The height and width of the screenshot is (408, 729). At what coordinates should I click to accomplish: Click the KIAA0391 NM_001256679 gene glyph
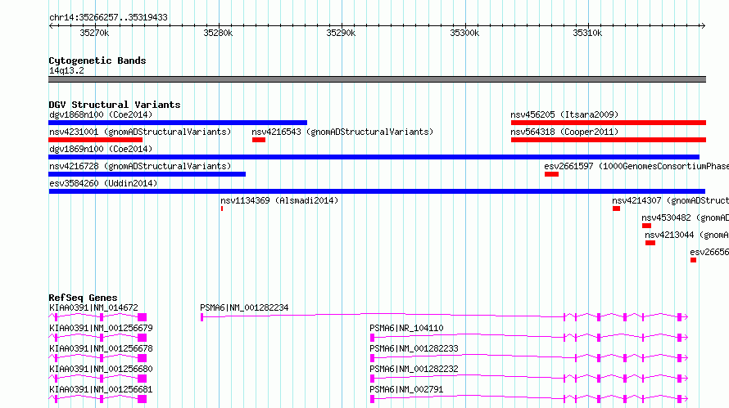(97, 338)
